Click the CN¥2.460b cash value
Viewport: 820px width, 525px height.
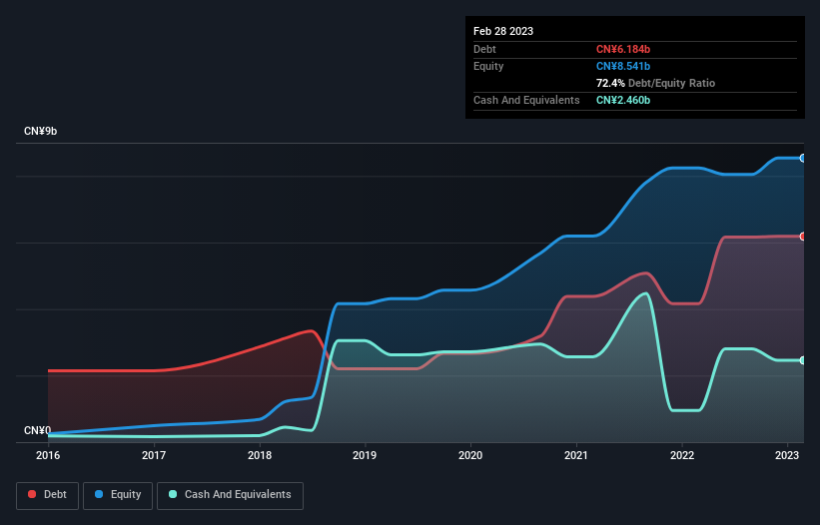tap(623, 100)
